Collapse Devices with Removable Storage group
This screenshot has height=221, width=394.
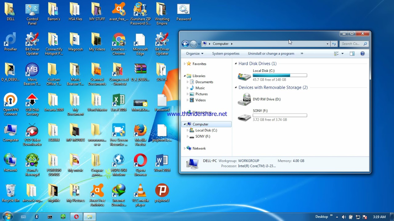tap(236, 87)
